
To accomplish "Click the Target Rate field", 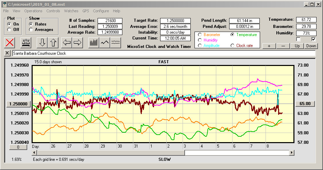I will tap(175, 21).
